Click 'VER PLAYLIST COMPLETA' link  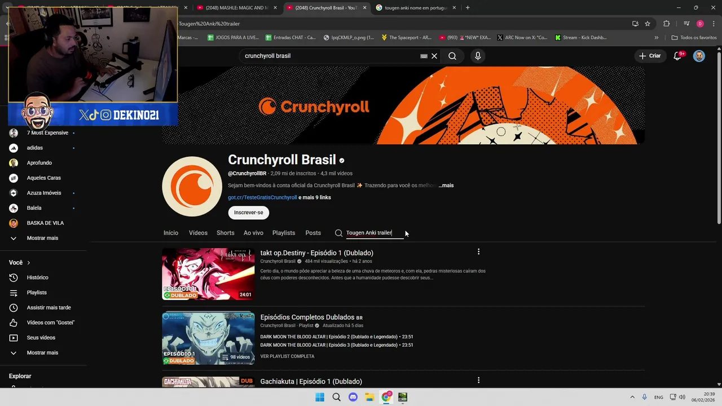pos(287,356)
